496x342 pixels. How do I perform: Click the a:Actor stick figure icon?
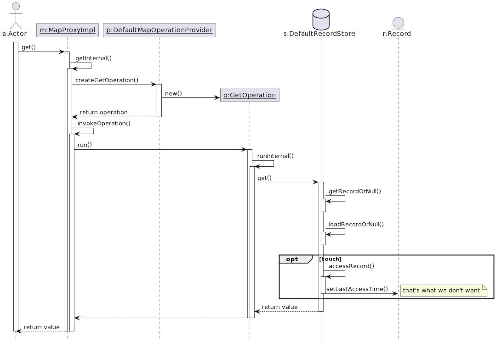(16, 16)
